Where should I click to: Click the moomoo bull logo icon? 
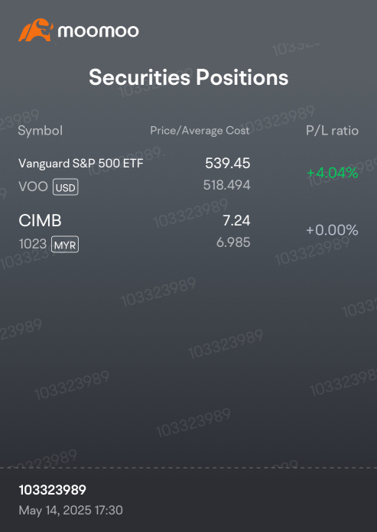click(x=36, y=30)
